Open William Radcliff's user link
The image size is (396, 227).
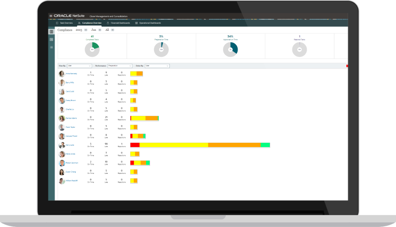(x=72, y=180)
